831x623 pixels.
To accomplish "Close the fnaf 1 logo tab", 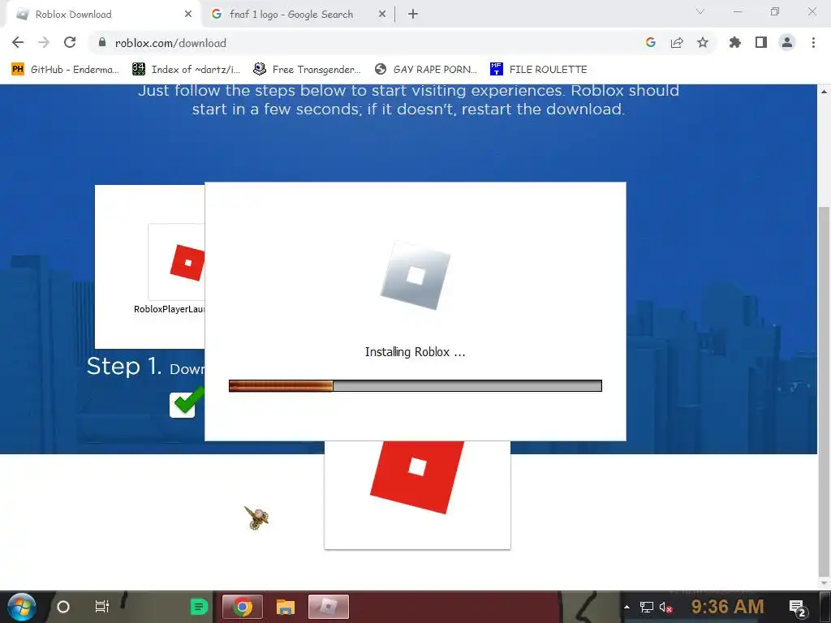I will 382,15.
